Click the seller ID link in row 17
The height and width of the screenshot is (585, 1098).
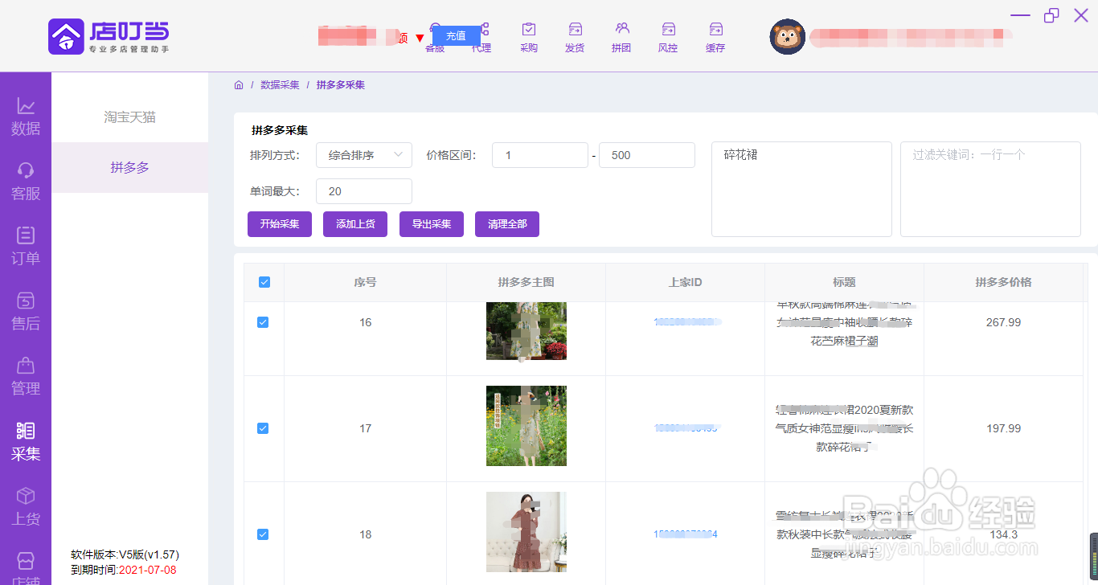click(x=686, y=428)
